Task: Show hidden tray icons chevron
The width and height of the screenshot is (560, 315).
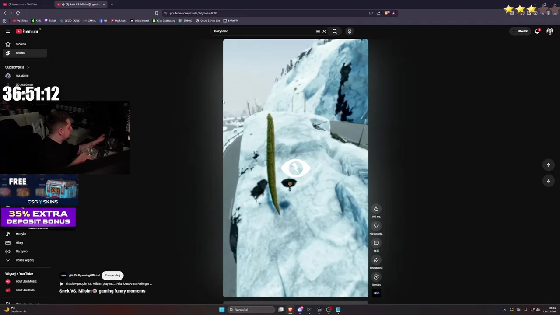Action: click(x=504, y=310)
